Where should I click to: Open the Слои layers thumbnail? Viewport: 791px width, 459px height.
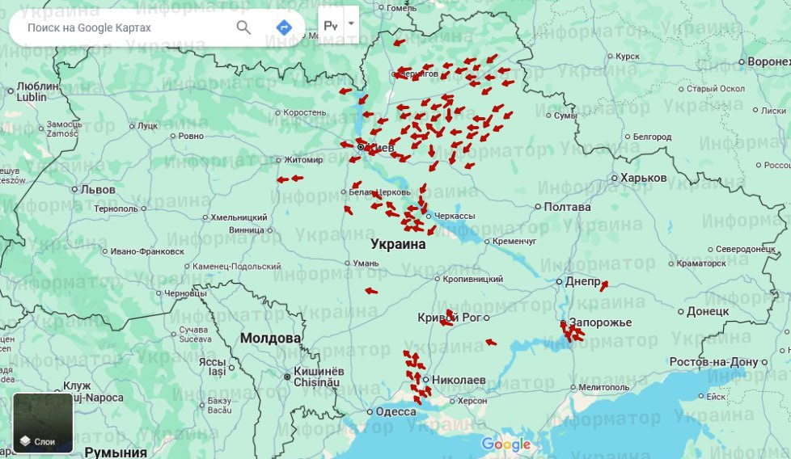click(x=43, y=423)
